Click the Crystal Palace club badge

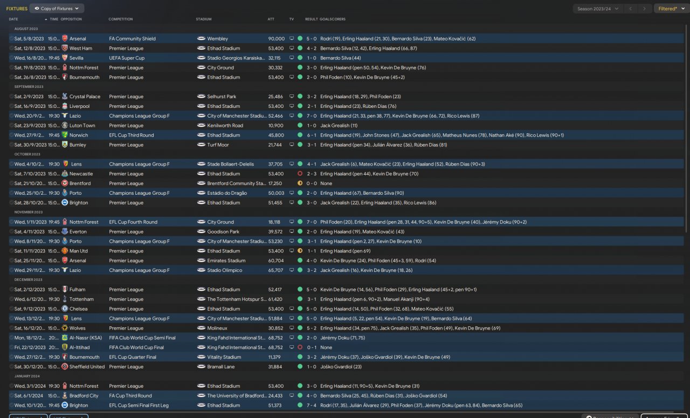[x=65, y=97]
